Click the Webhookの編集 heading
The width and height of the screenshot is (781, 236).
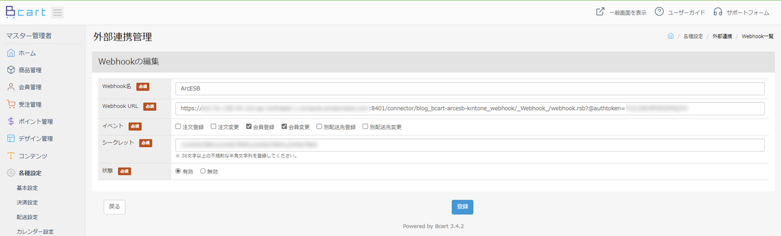click(x=129, y=62)
